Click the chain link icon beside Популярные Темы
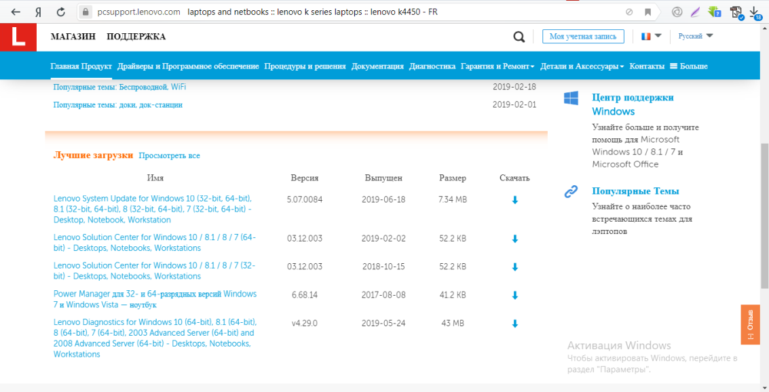Screen dimensions: 769x392 click(570, 191)
